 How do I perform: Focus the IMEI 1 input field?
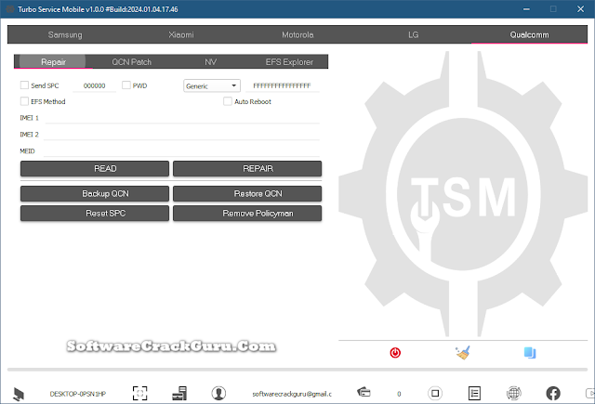pyautogui.click(x=182, y=118)
